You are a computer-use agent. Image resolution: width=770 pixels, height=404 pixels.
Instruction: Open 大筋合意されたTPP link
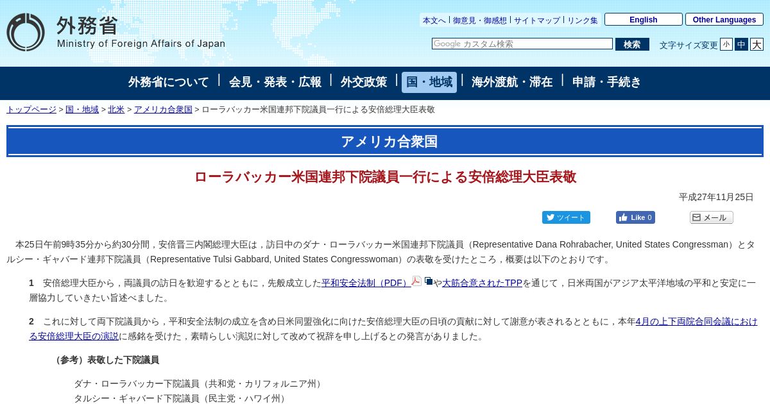(482, 283)
